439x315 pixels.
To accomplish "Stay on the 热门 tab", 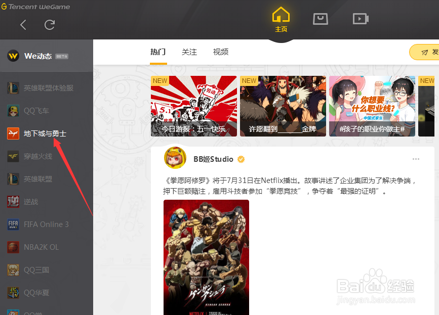I will click(x=158, y=52).
